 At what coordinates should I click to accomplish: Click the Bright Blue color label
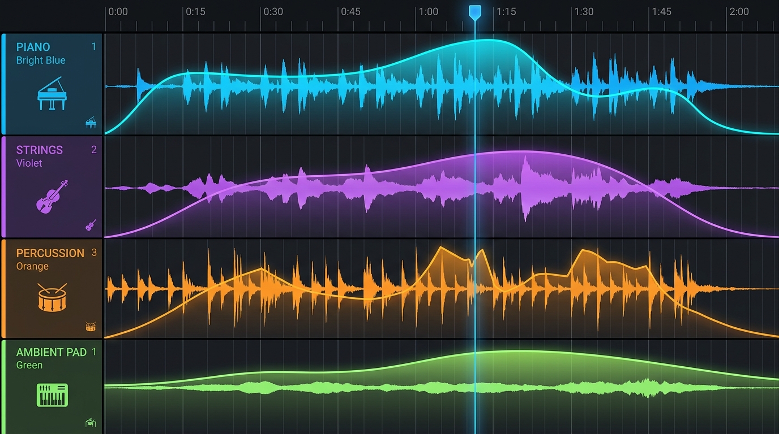pyautogui.click(x=41, y=60)
